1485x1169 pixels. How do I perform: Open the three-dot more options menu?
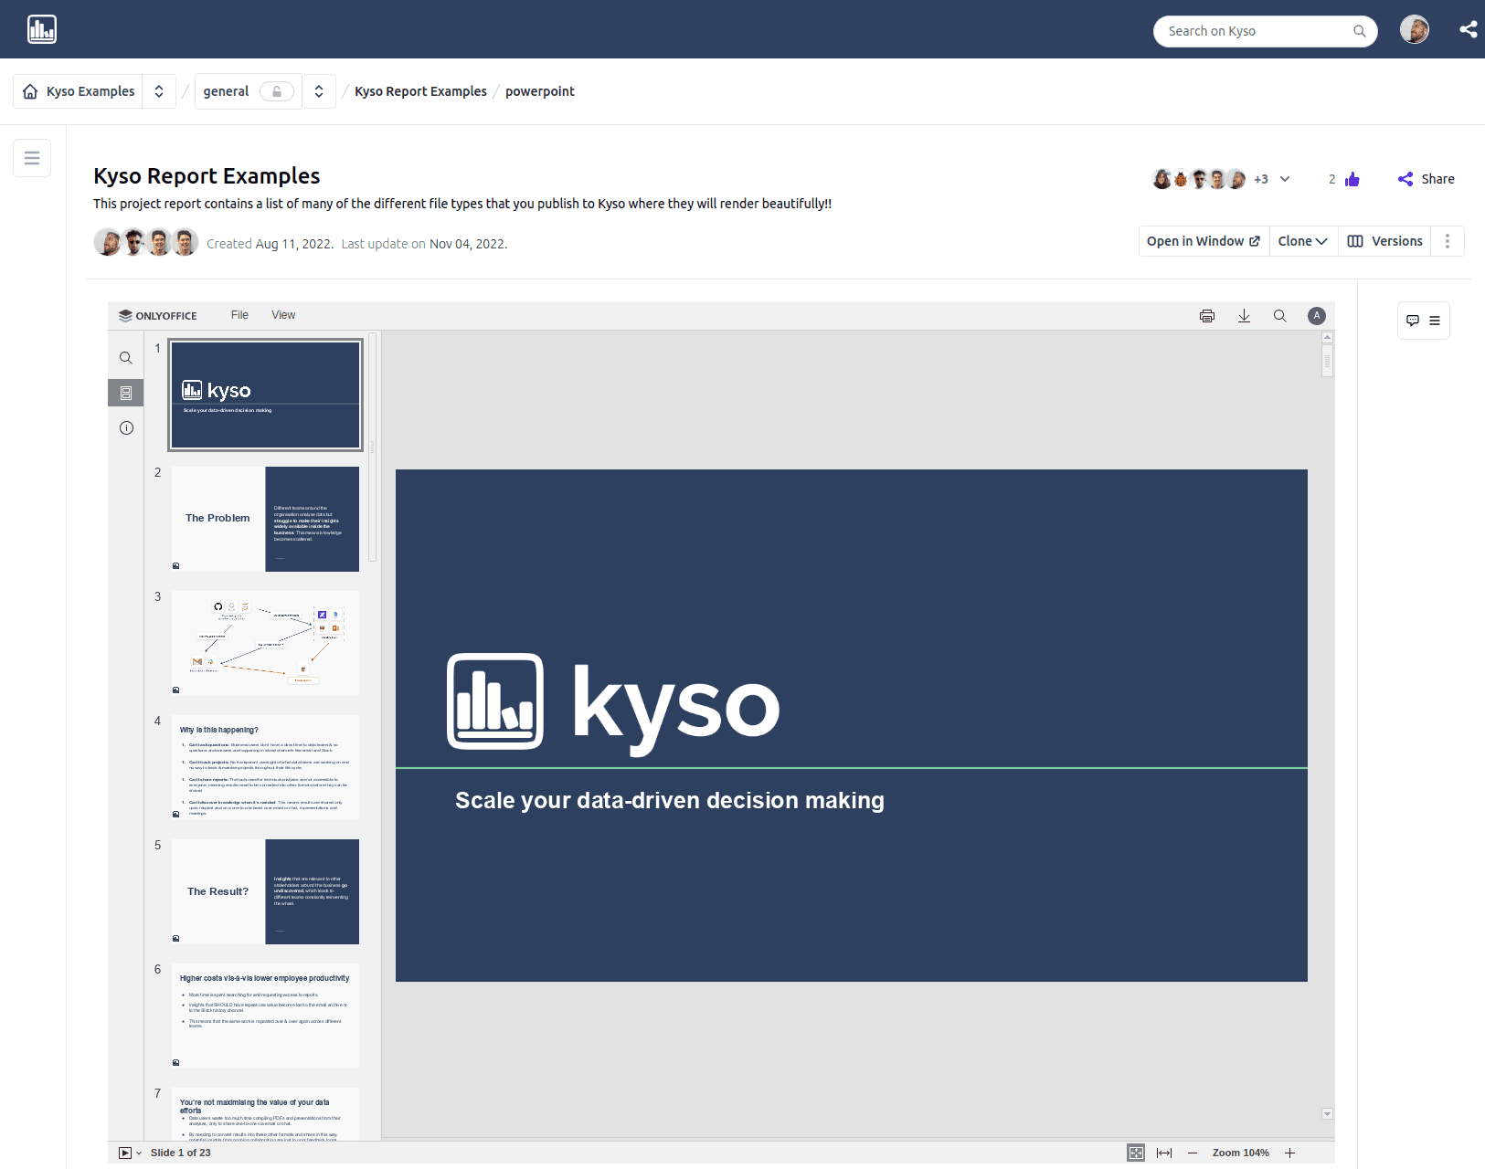[1448, 241]
